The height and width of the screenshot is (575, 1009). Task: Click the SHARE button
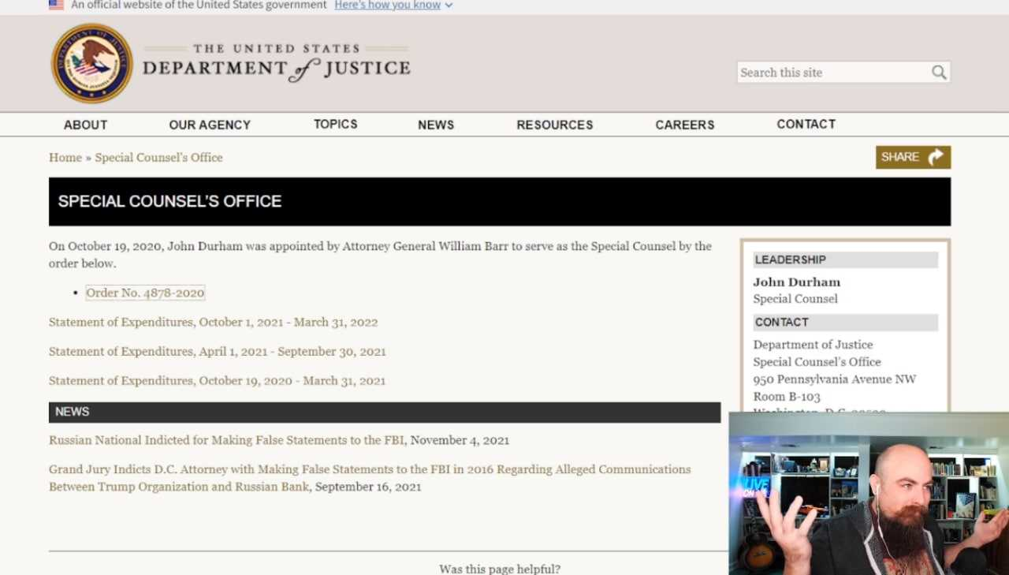tap(913, 157)
